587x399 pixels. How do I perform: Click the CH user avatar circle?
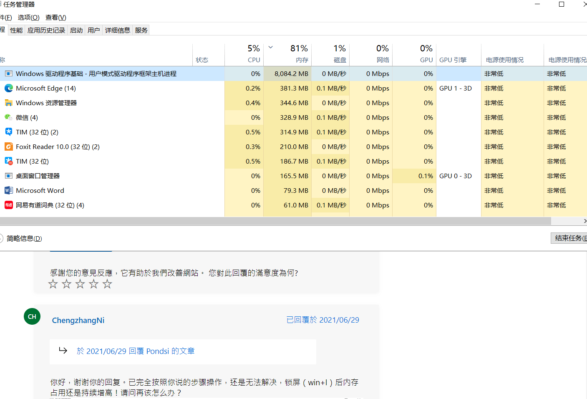(32, 317)
